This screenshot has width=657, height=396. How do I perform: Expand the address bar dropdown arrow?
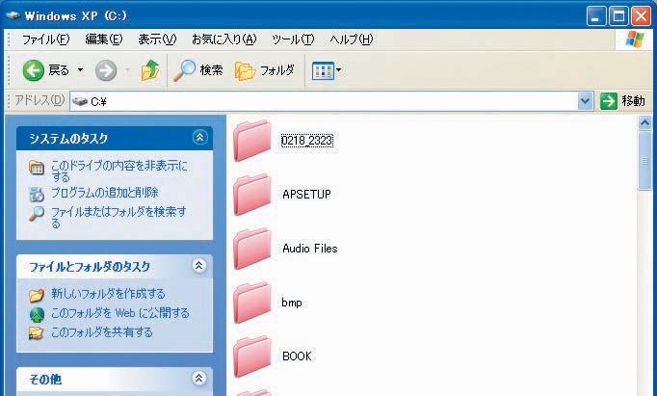[586, 101]
